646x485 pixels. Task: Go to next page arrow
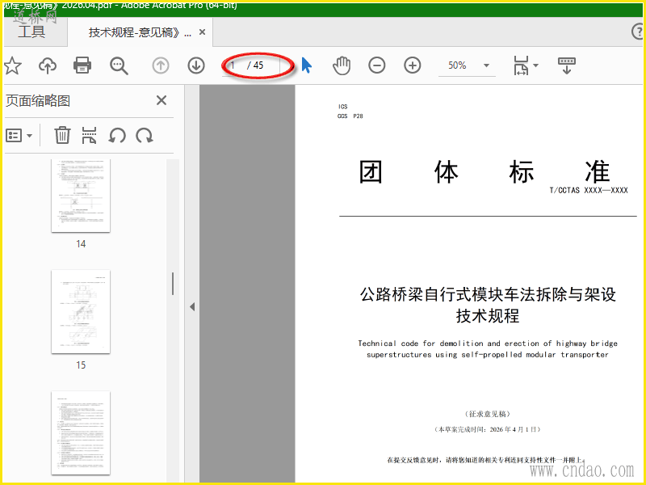click(x=196, y=65)
